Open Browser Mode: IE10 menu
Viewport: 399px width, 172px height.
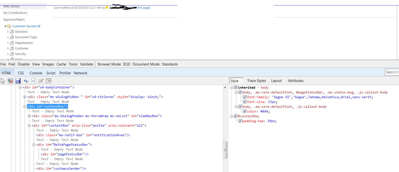pyautogui.click(x=114, y=64)
